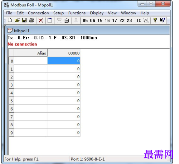This screenshot has height=164, width=179.
Task: Click the red X delete icon
Action: (x=41, y=21)
